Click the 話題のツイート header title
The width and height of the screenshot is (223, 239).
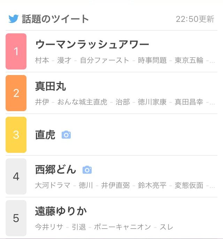(x=56, y=19)
